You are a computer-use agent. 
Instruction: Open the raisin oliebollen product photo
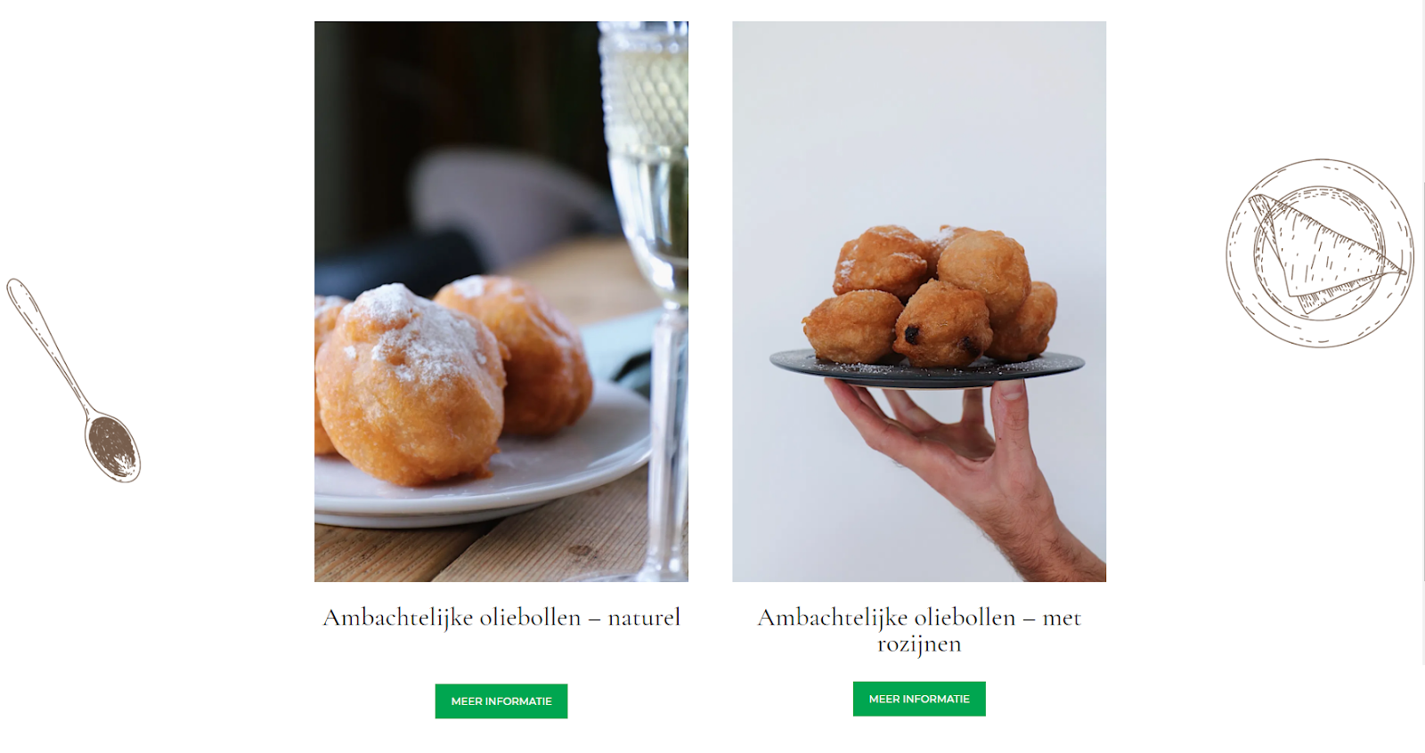919,302
